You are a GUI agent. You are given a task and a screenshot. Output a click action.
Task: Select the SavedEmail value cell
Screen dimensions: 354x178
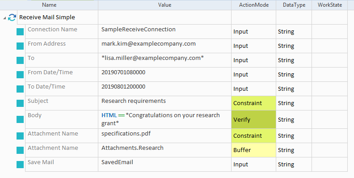tap(164, 165)
